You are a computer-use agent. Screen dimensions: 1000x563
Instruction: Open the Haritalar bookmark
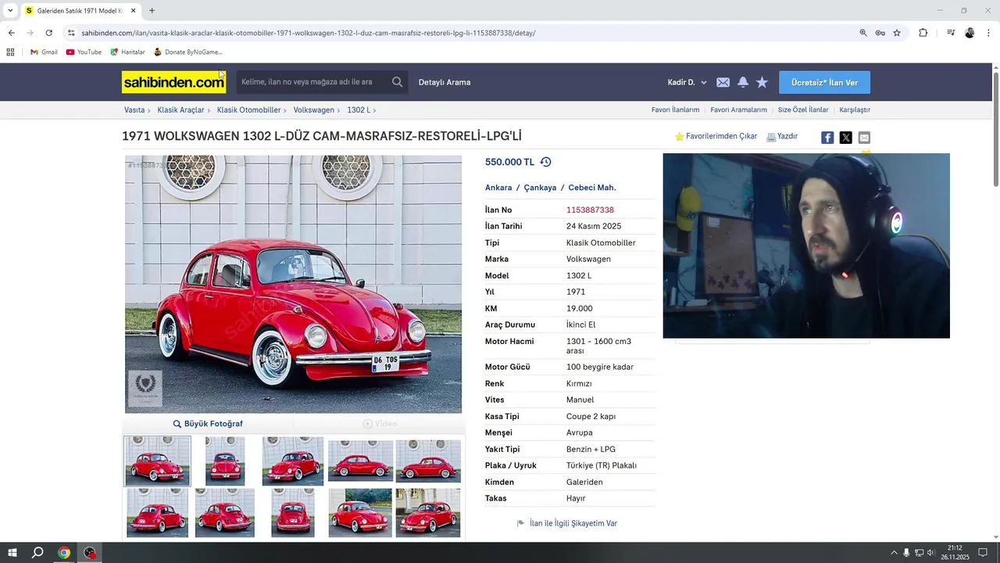(127, 52)
